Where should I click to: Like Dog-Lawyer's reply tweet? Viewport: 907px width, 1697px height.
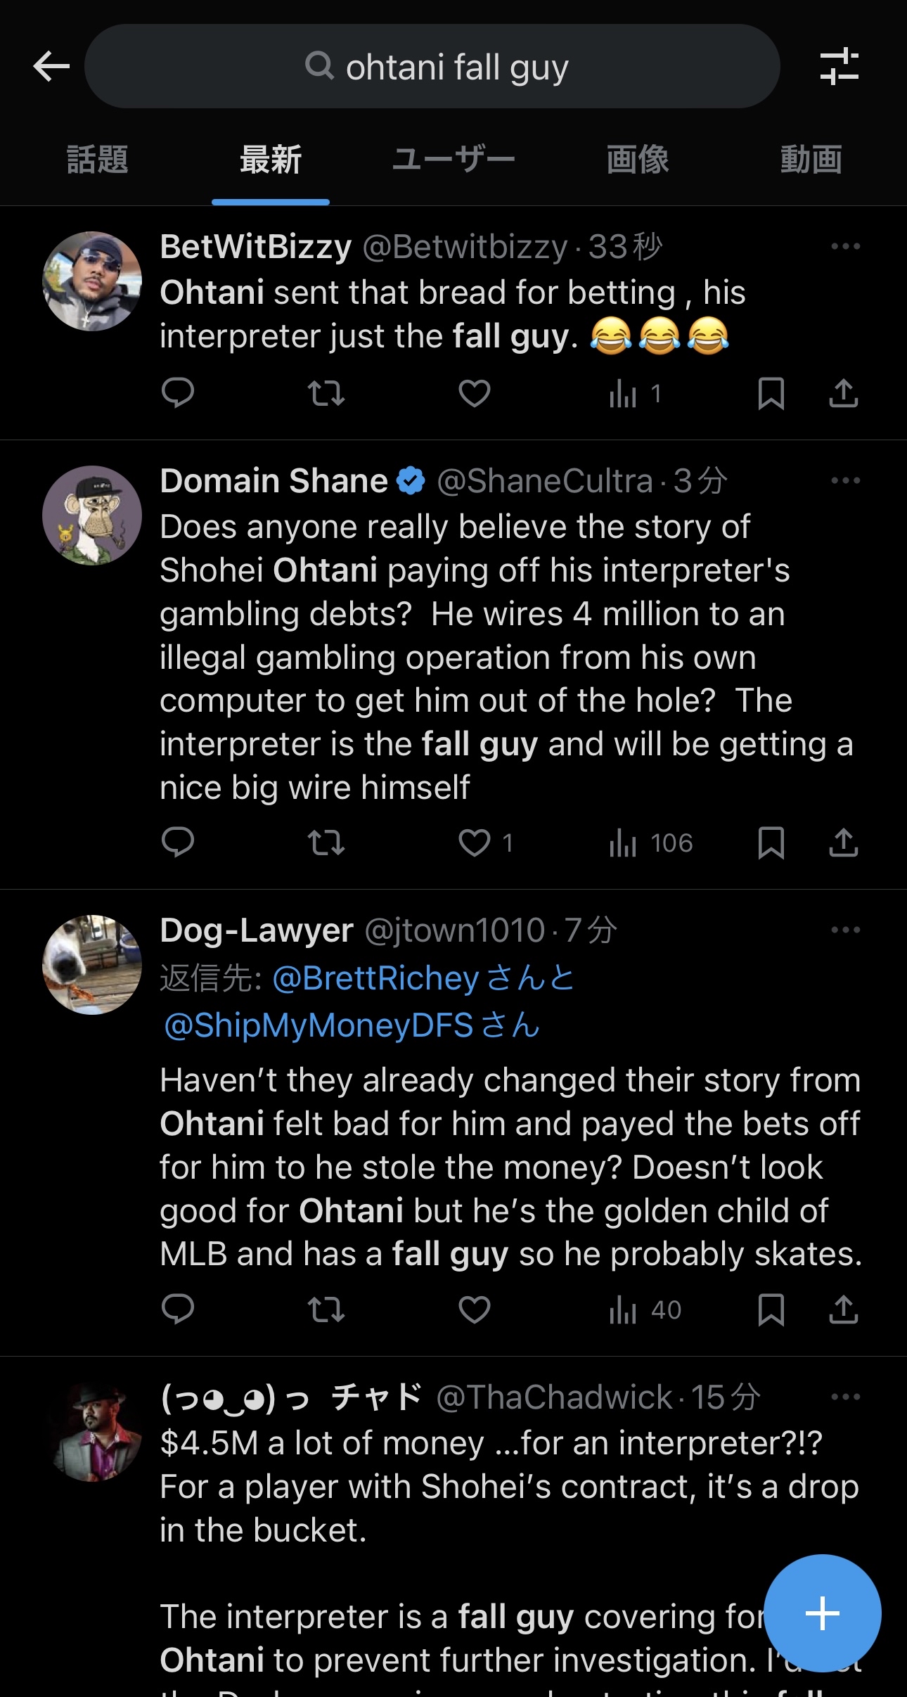(475, 1309)
